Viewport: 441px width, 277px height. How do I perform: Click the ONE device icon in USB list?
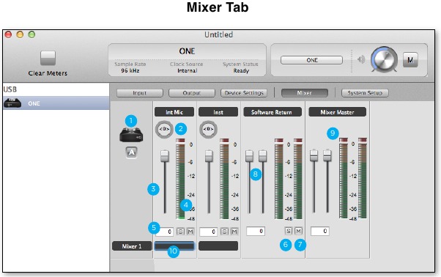click(12, 103)
